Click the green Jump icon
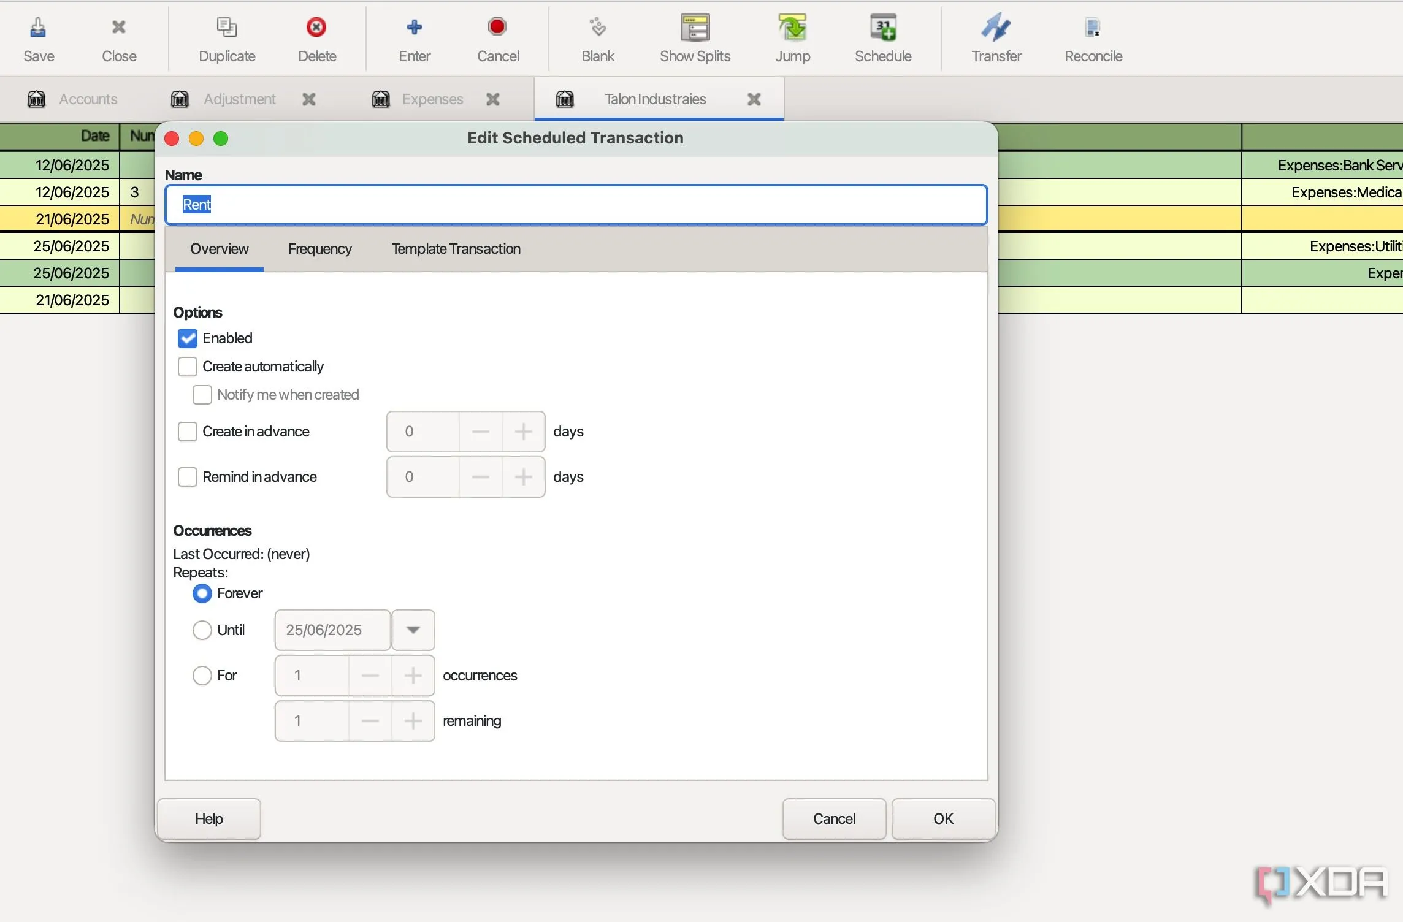Screen dimensions: 1403x922 [792, 28]
